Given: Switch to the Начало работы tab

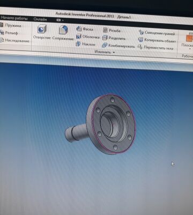Looking at the screenshot, I should pos(14,18).
